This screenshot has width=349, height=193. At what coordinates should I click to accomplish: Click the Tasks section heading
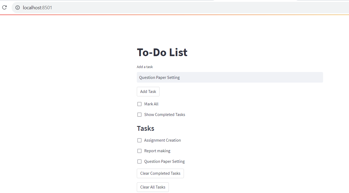pyautogui.click(x=146, y=128)
